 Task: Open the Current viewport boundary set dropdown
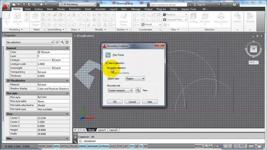tap(120, 90)
